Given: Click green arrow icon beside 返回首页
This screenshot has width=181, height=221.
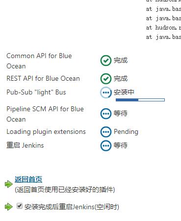Looking at the screenshot, I should 9,184.
